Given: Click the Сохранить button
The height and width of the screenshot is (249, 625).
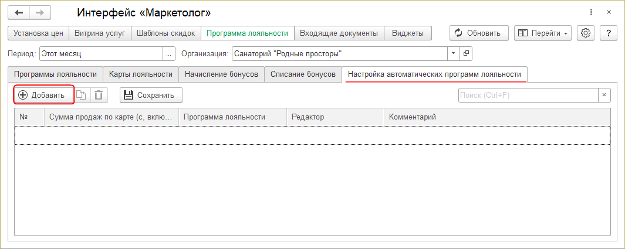Looking at the screenshot, I should (x=151, y=95).
